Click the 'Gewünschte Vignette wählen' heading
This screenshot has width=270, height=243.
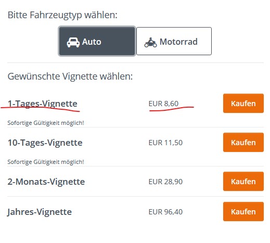(x=70, y=76)
